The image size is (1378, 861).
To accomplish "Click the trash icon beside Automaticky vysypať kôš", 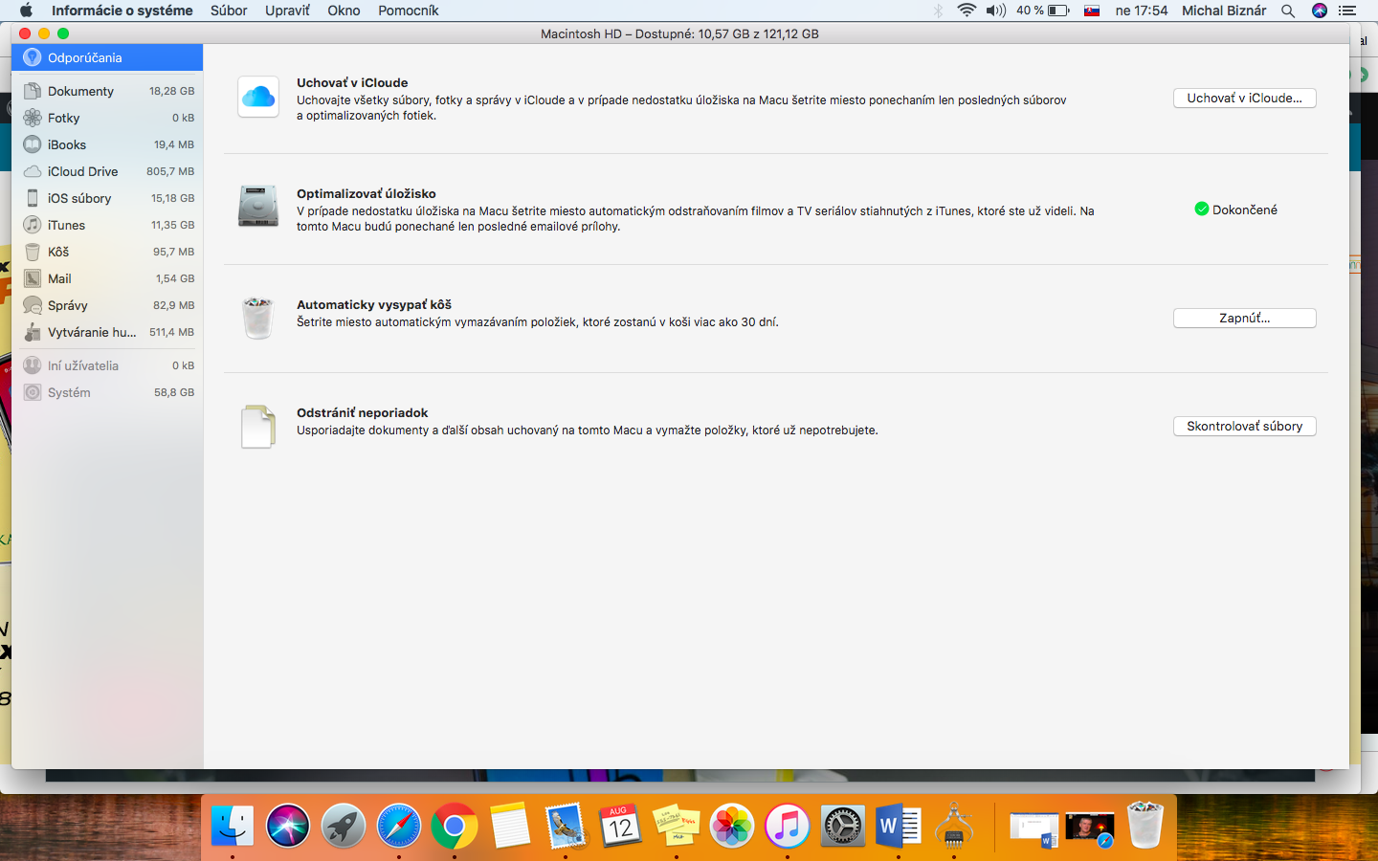I will click(x=258, y=318).
